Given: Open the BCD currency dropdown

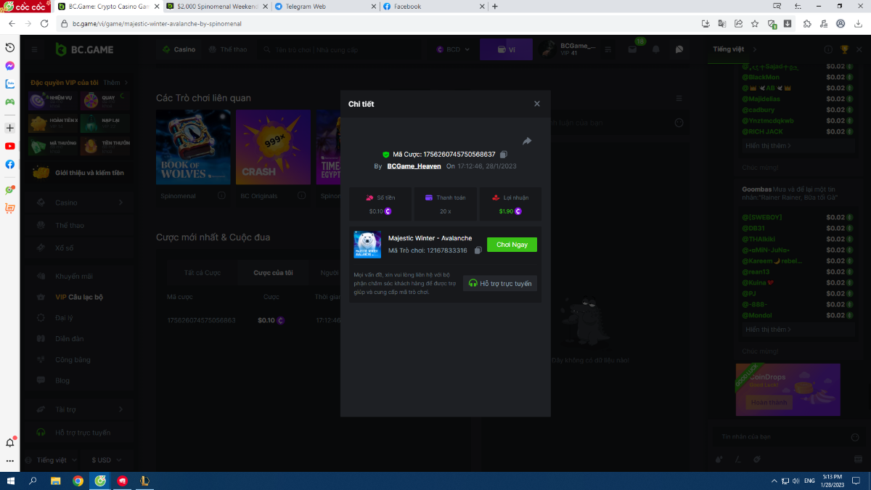Looking at the screenshot, I should (454, 49).
